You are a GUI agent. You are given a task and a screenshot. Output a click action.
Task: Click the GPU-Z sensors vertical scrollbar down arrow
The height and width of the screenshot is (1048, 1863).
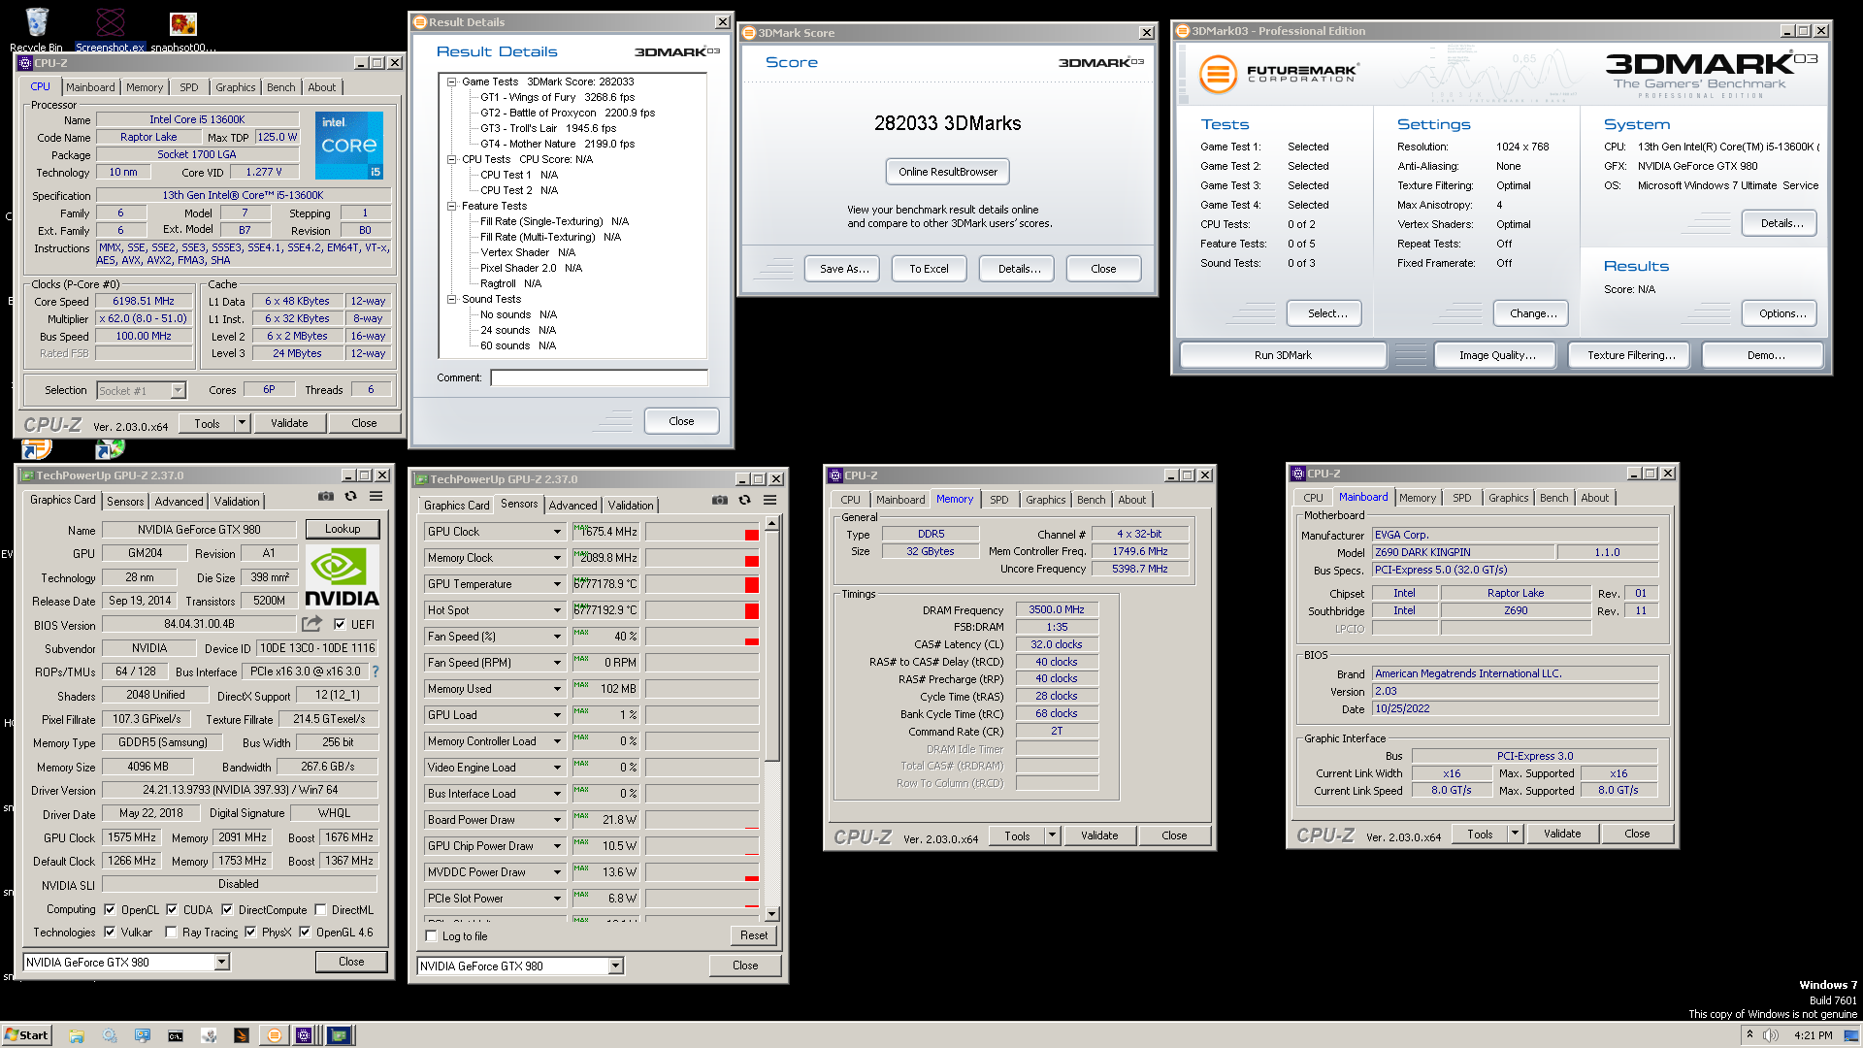pyautogui.click(x=771, y=913)
